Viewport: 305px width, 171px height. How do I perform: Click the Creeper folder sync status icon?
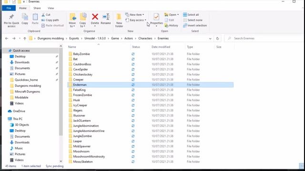click(133, 80)
